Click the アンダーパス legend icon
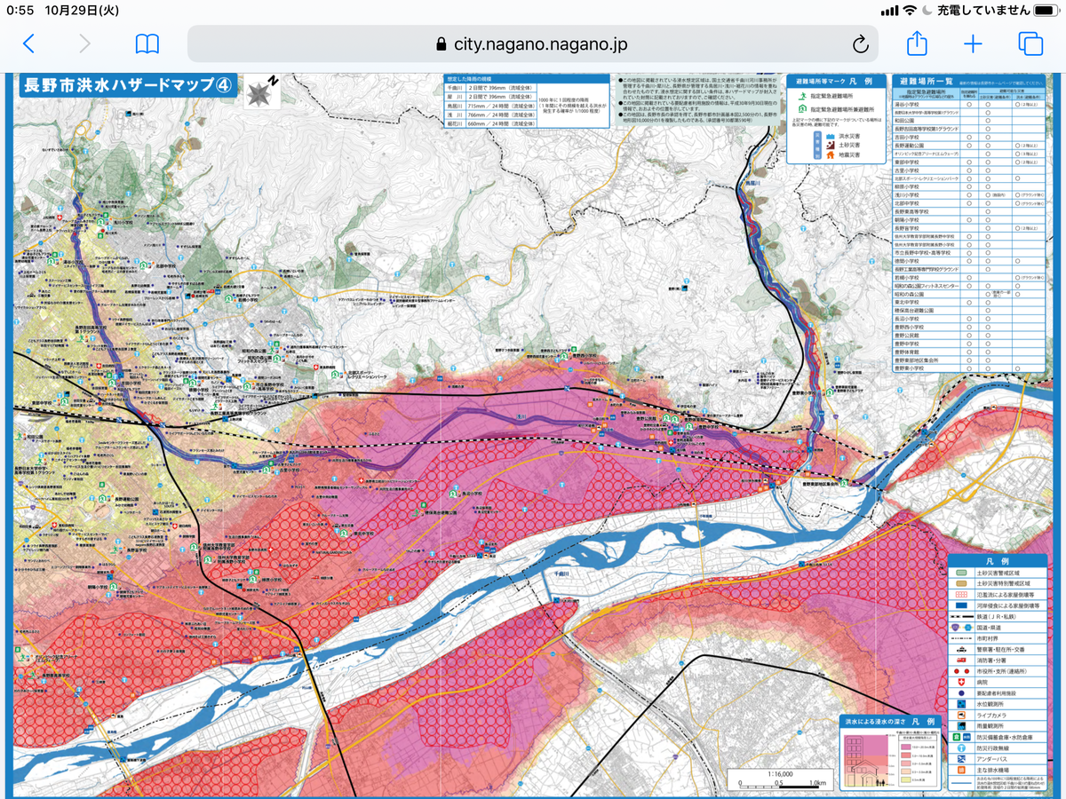Image resolution: width=1066 pixels, height=799 pixels. (961, 759)
